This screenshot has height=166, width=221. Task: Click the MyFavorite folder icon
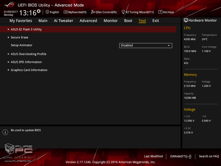66,12
